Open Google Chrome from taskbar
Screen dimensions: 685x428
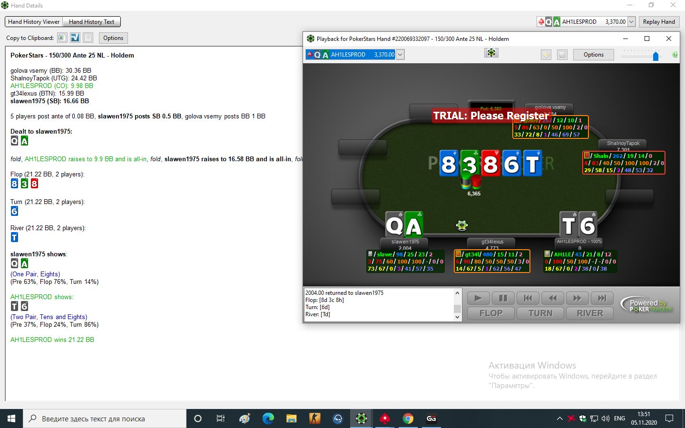(408, 418)
